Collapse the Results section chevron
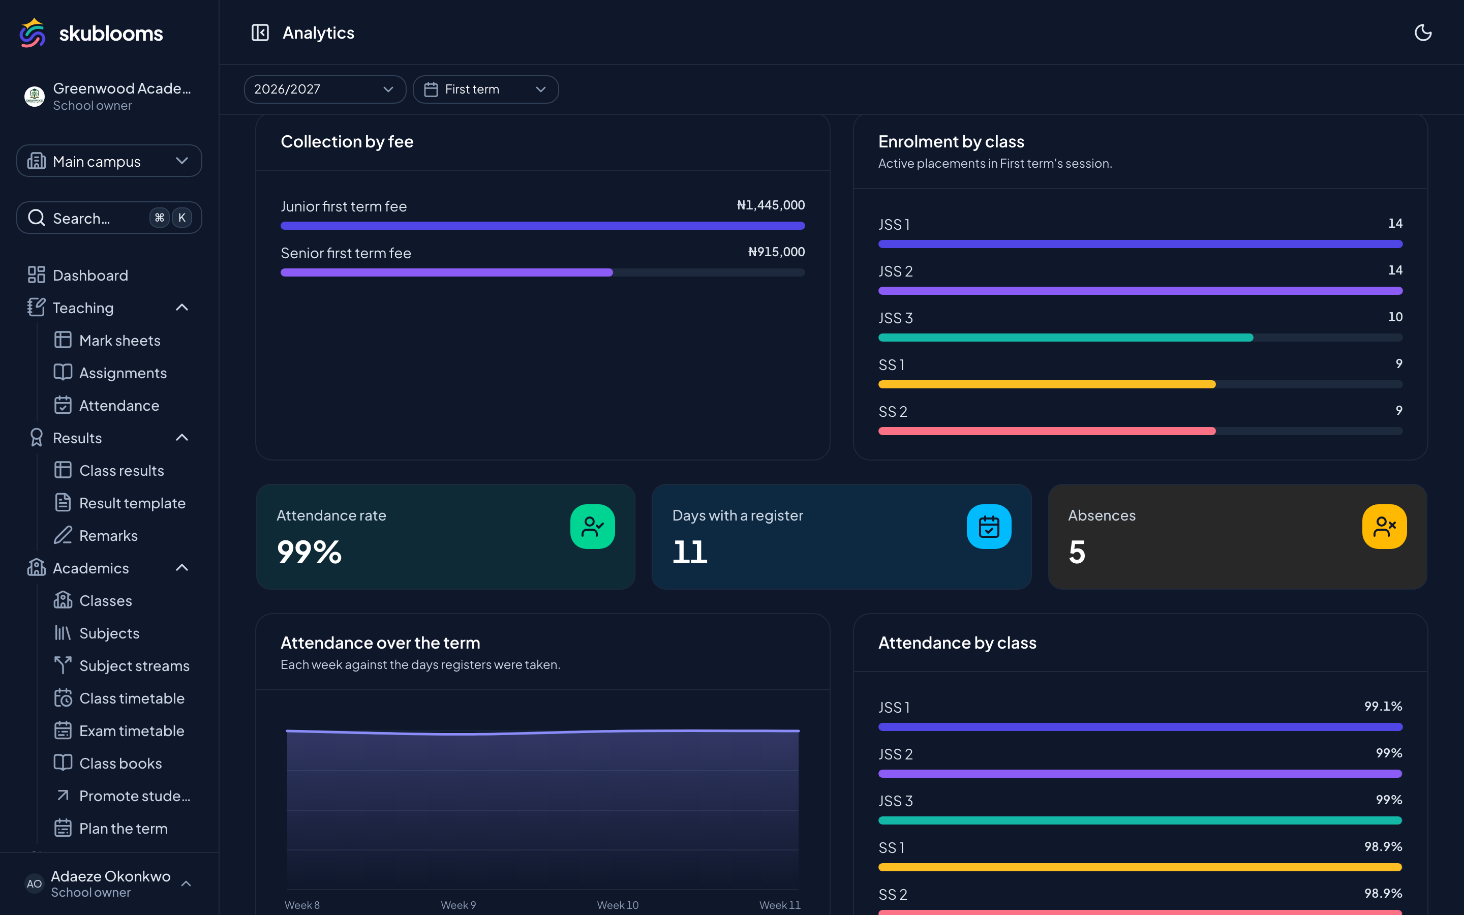The width and height of the screenshot is (1464, 915). [x=182, y=438]
